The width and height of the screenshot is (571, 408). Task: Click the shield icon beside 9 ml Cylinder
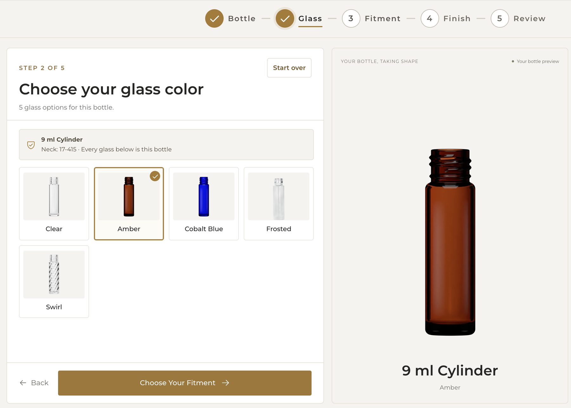pyautogui.click(x=31, y=145)
